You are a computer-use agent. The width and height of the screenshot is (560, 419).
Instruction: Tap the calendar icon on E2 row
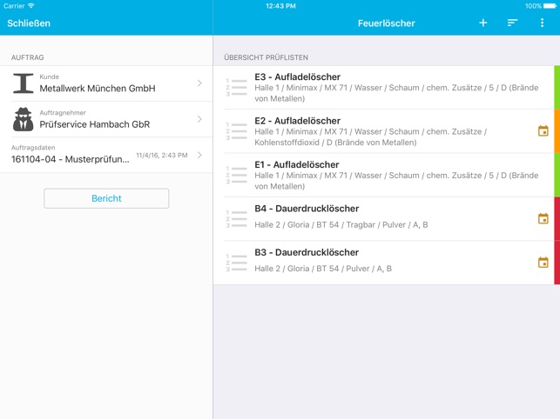[x=543, y=131]
